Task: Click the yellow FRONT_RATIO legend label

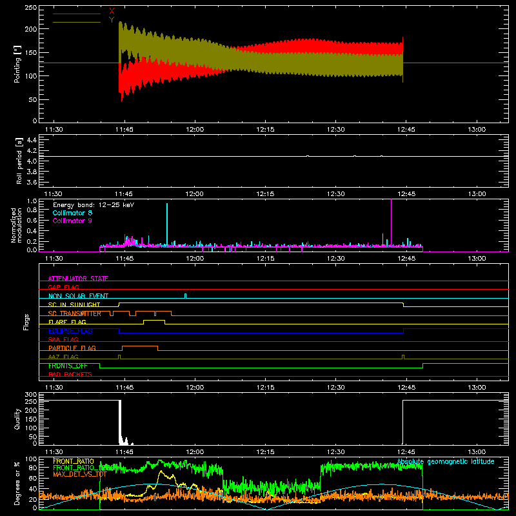Action: tap(74, 461)
